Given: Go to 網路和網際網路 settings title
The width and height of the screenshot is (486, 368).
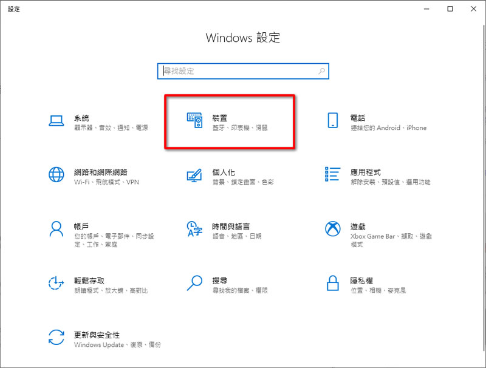Looking at the screenshot, I should click(101, 172).
